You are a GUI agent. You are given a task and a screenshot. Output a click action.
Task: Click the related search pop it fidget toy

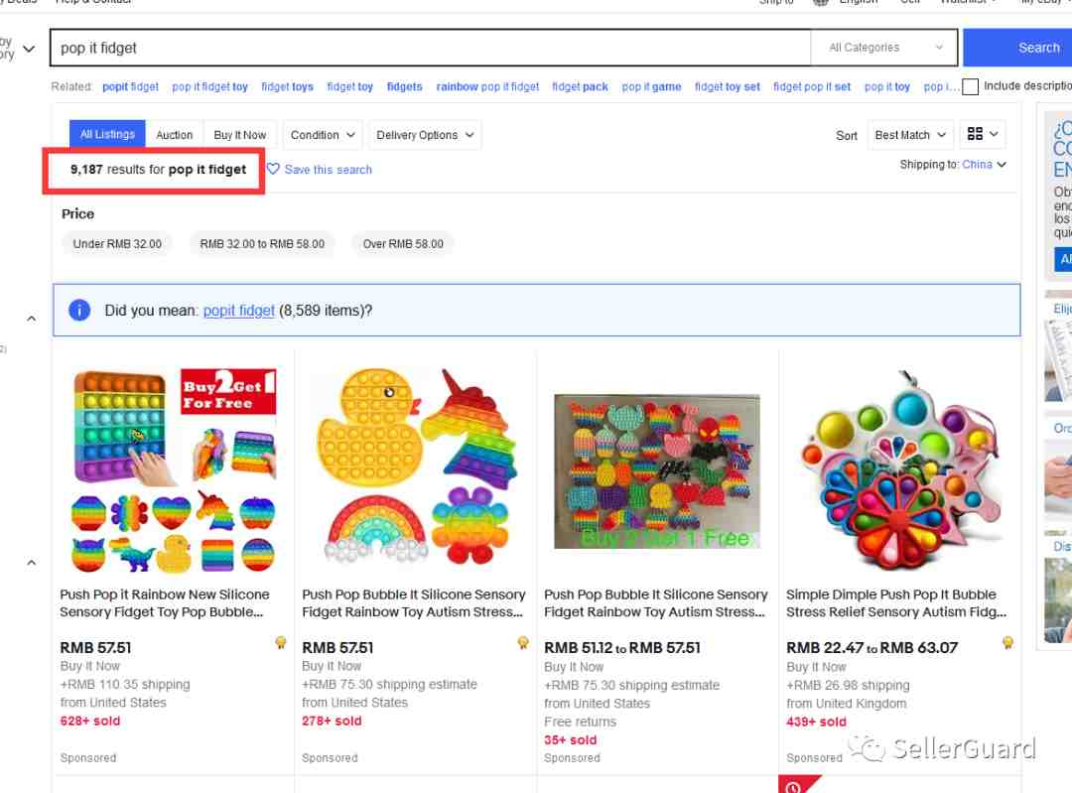click(209, 86)
